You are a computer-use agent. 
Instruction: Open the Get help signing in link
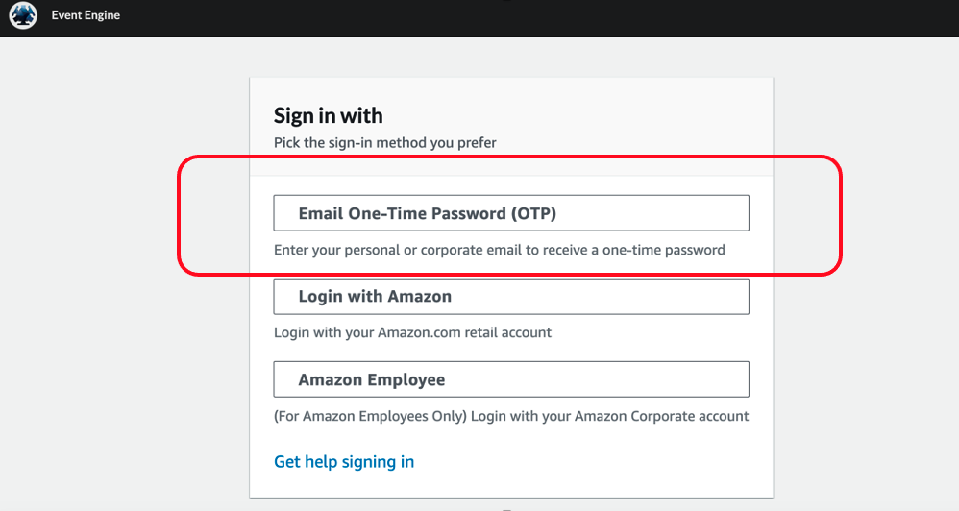[344, 462]
